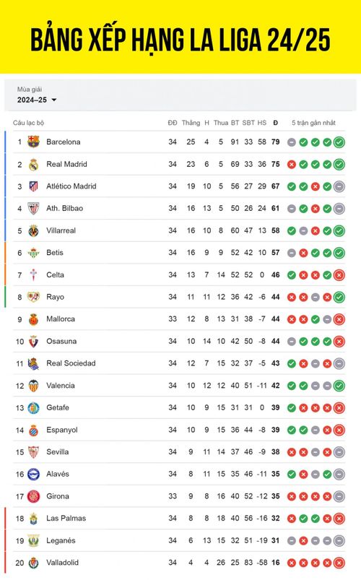Click the Alavés club crest
This screenshot has width=361, height=580.
[x=33, y=474]
